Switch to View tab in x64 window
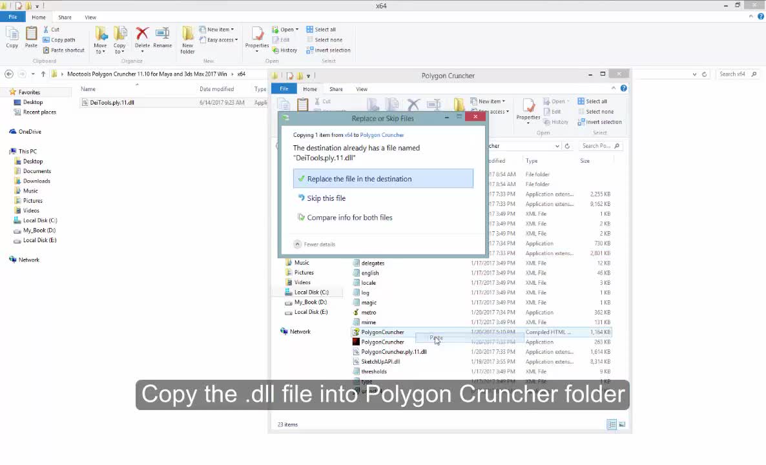 (90, 17)
